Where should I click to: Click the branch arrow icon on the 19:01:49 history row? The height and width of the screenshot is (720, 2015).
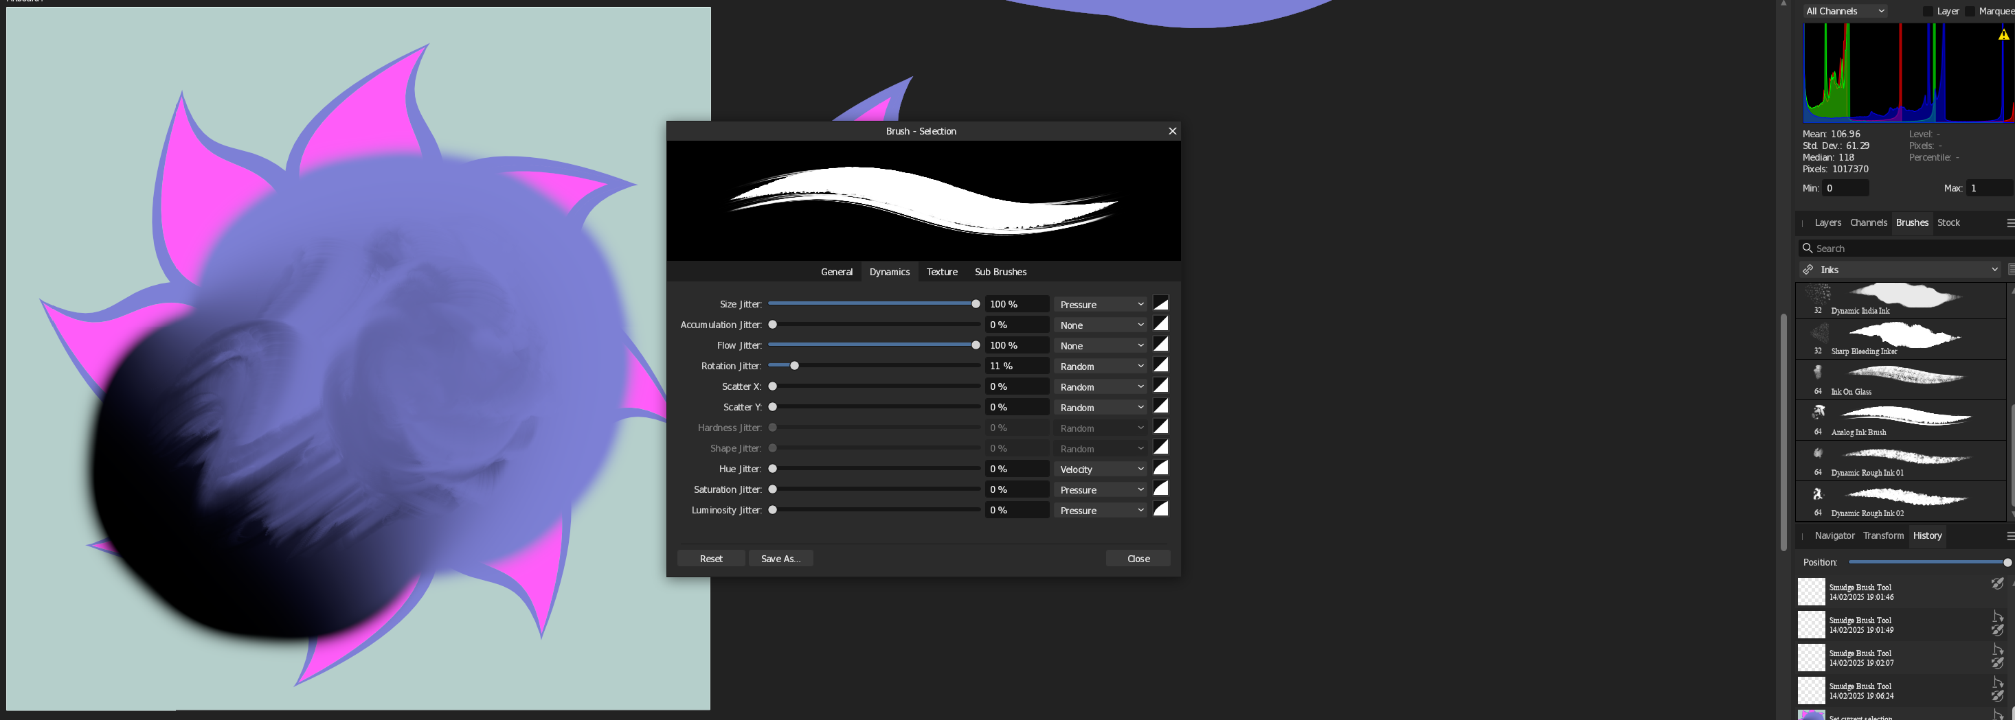pos(1998,617)
